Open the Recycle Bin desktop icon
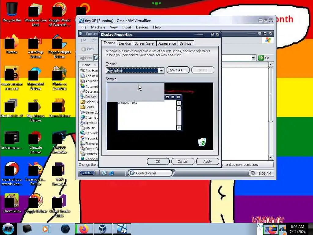This screenshot has width=313, height=235. 12,12
